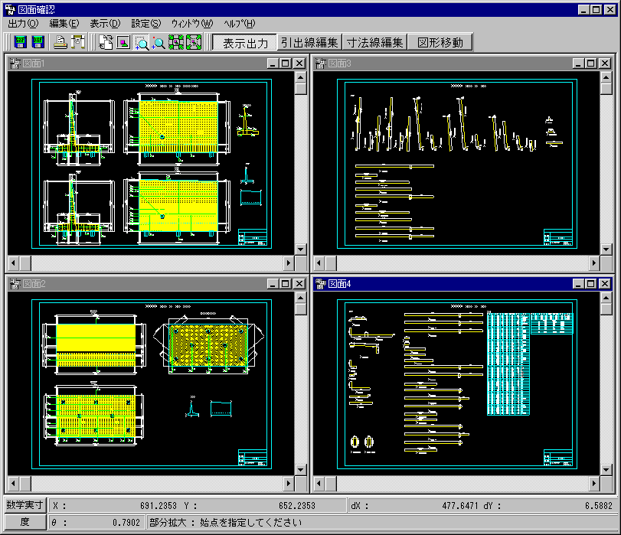Click scroll down arrow in 図面2
The height and width of the screenshot is (535, 621).
point(301,470)
